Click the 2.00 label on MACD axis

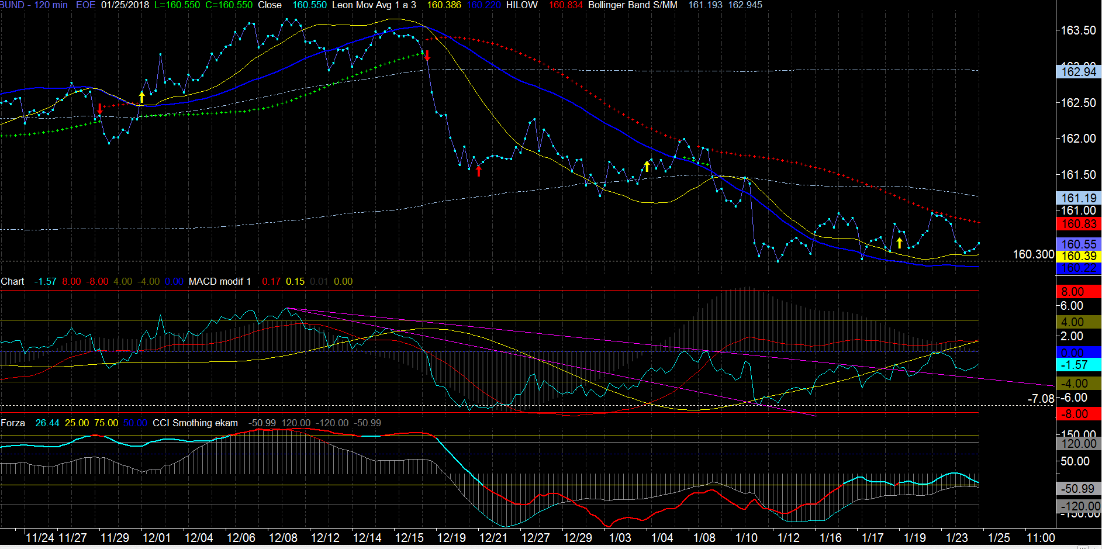point(1072,336)
